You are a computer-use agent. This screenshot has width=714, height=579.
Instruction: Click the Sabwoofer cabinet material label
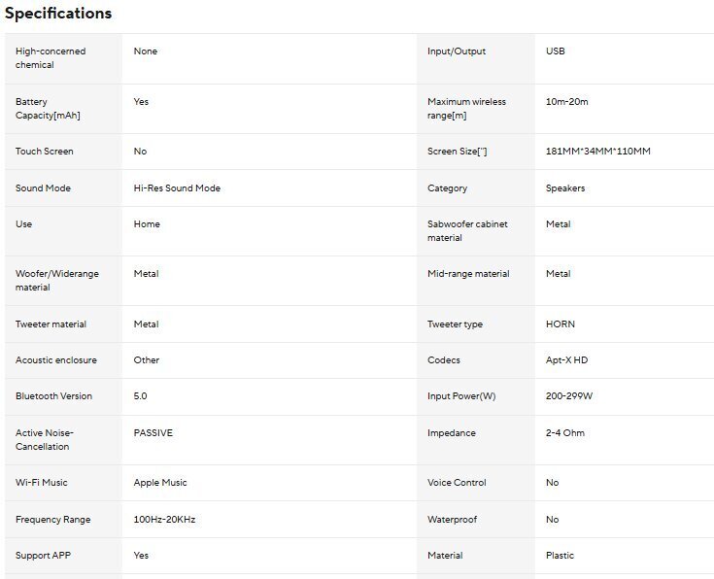[x=467, y=231]
